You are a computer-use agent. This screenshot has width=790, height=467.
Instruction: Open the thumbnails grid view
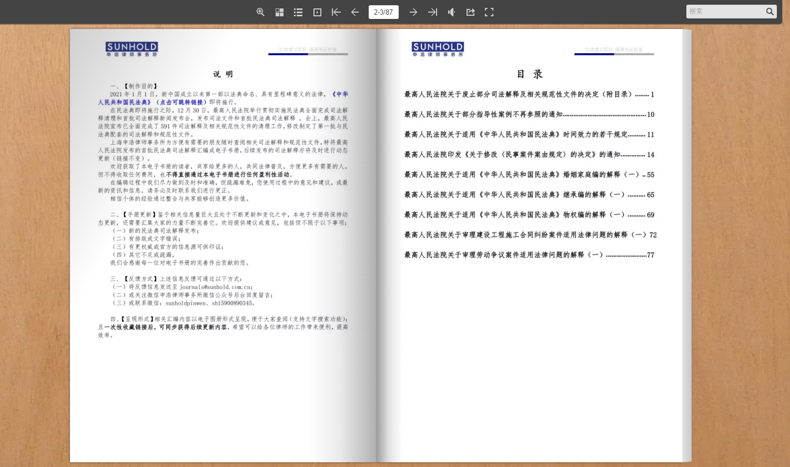[x=279, y=12]
